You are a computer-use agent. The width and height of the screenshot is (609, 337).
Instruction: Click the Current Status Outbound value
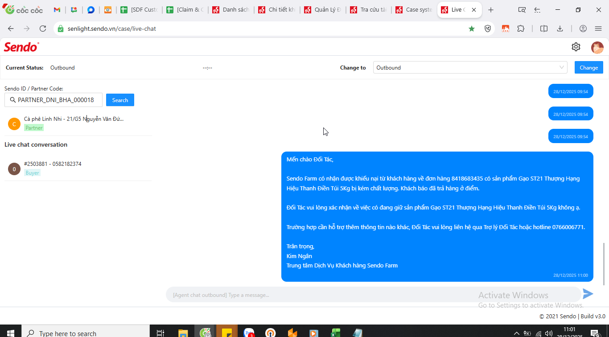pyautogui.click(x=62, y=68)
